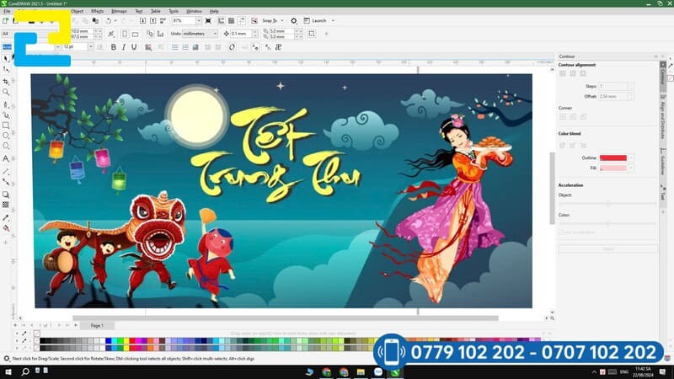
Task: Select the Artistic Media tool
Action: coord(6,115)
